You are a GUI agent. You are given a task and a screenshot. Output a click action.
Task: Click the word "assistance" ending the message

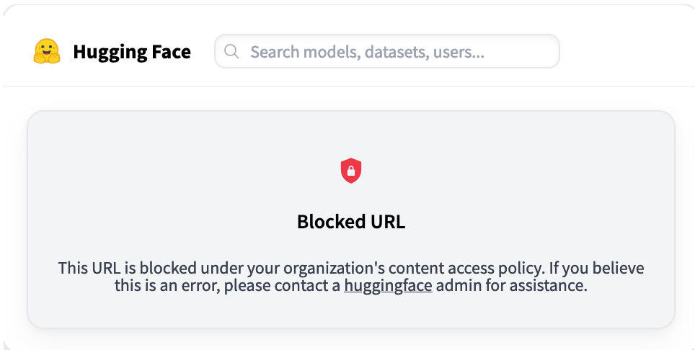click(x=551, y=286)
